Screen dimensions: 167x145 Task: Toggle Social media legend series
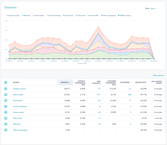(39, 15)
